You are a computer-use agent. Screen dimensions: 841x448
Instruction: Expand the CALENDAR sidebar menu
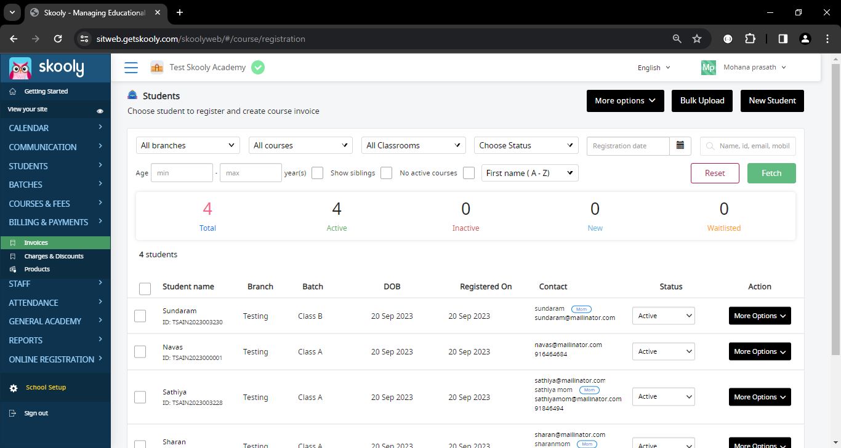click(x=55, y=128)
